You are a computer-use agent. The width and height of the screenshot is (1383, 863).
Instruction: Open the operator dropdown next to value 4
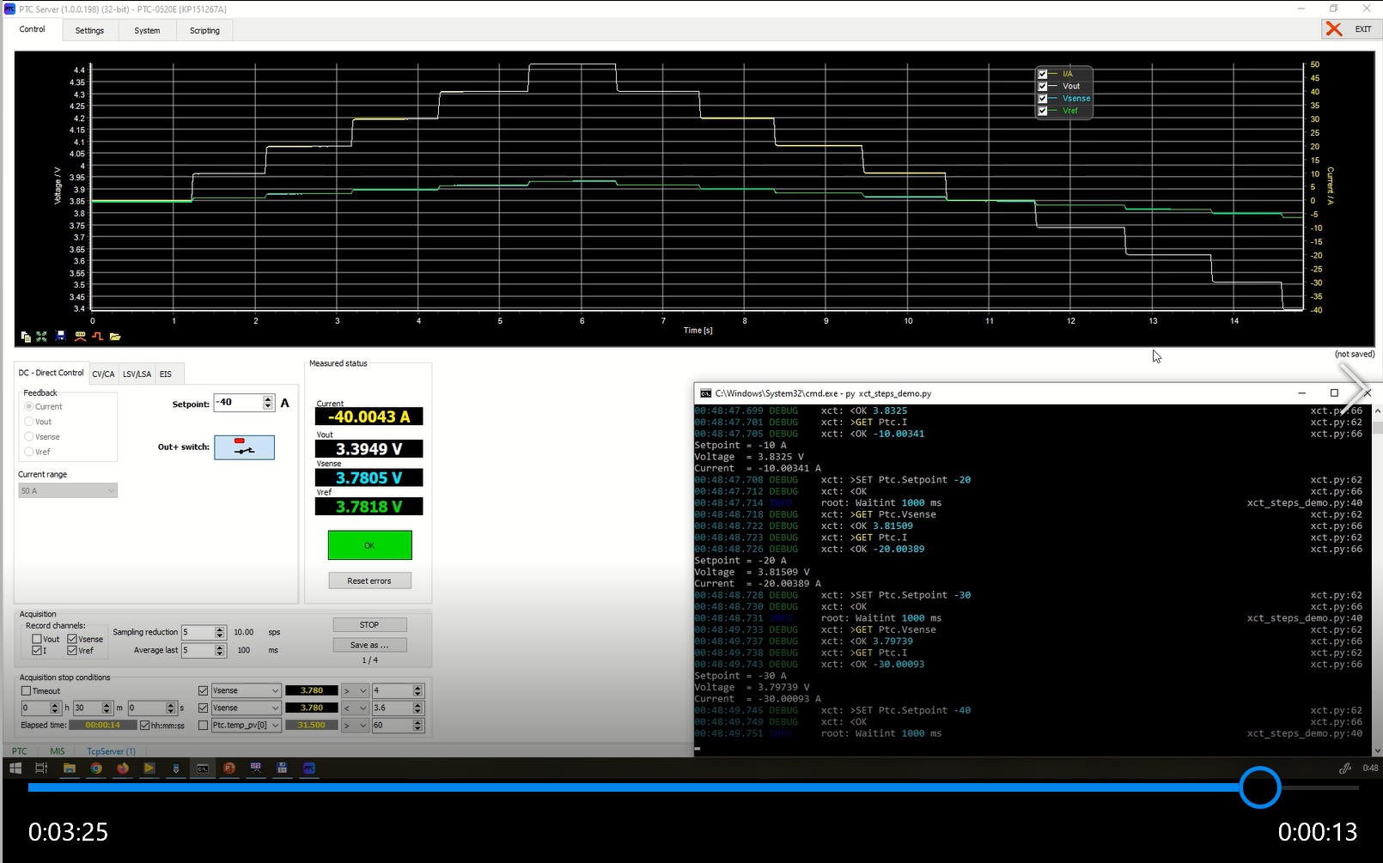tap(356, 690)
